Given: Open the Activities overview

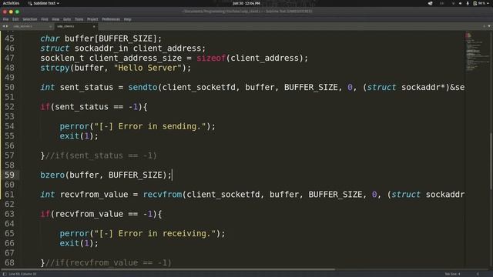Looking at the screenshot, I should pyautogui.click(x=11, y=3).
